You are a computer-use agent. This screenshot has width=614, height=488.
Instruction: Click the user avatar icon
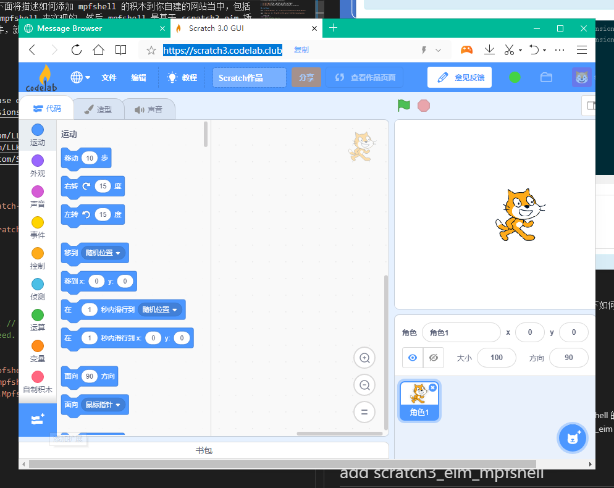click(581, 78)
